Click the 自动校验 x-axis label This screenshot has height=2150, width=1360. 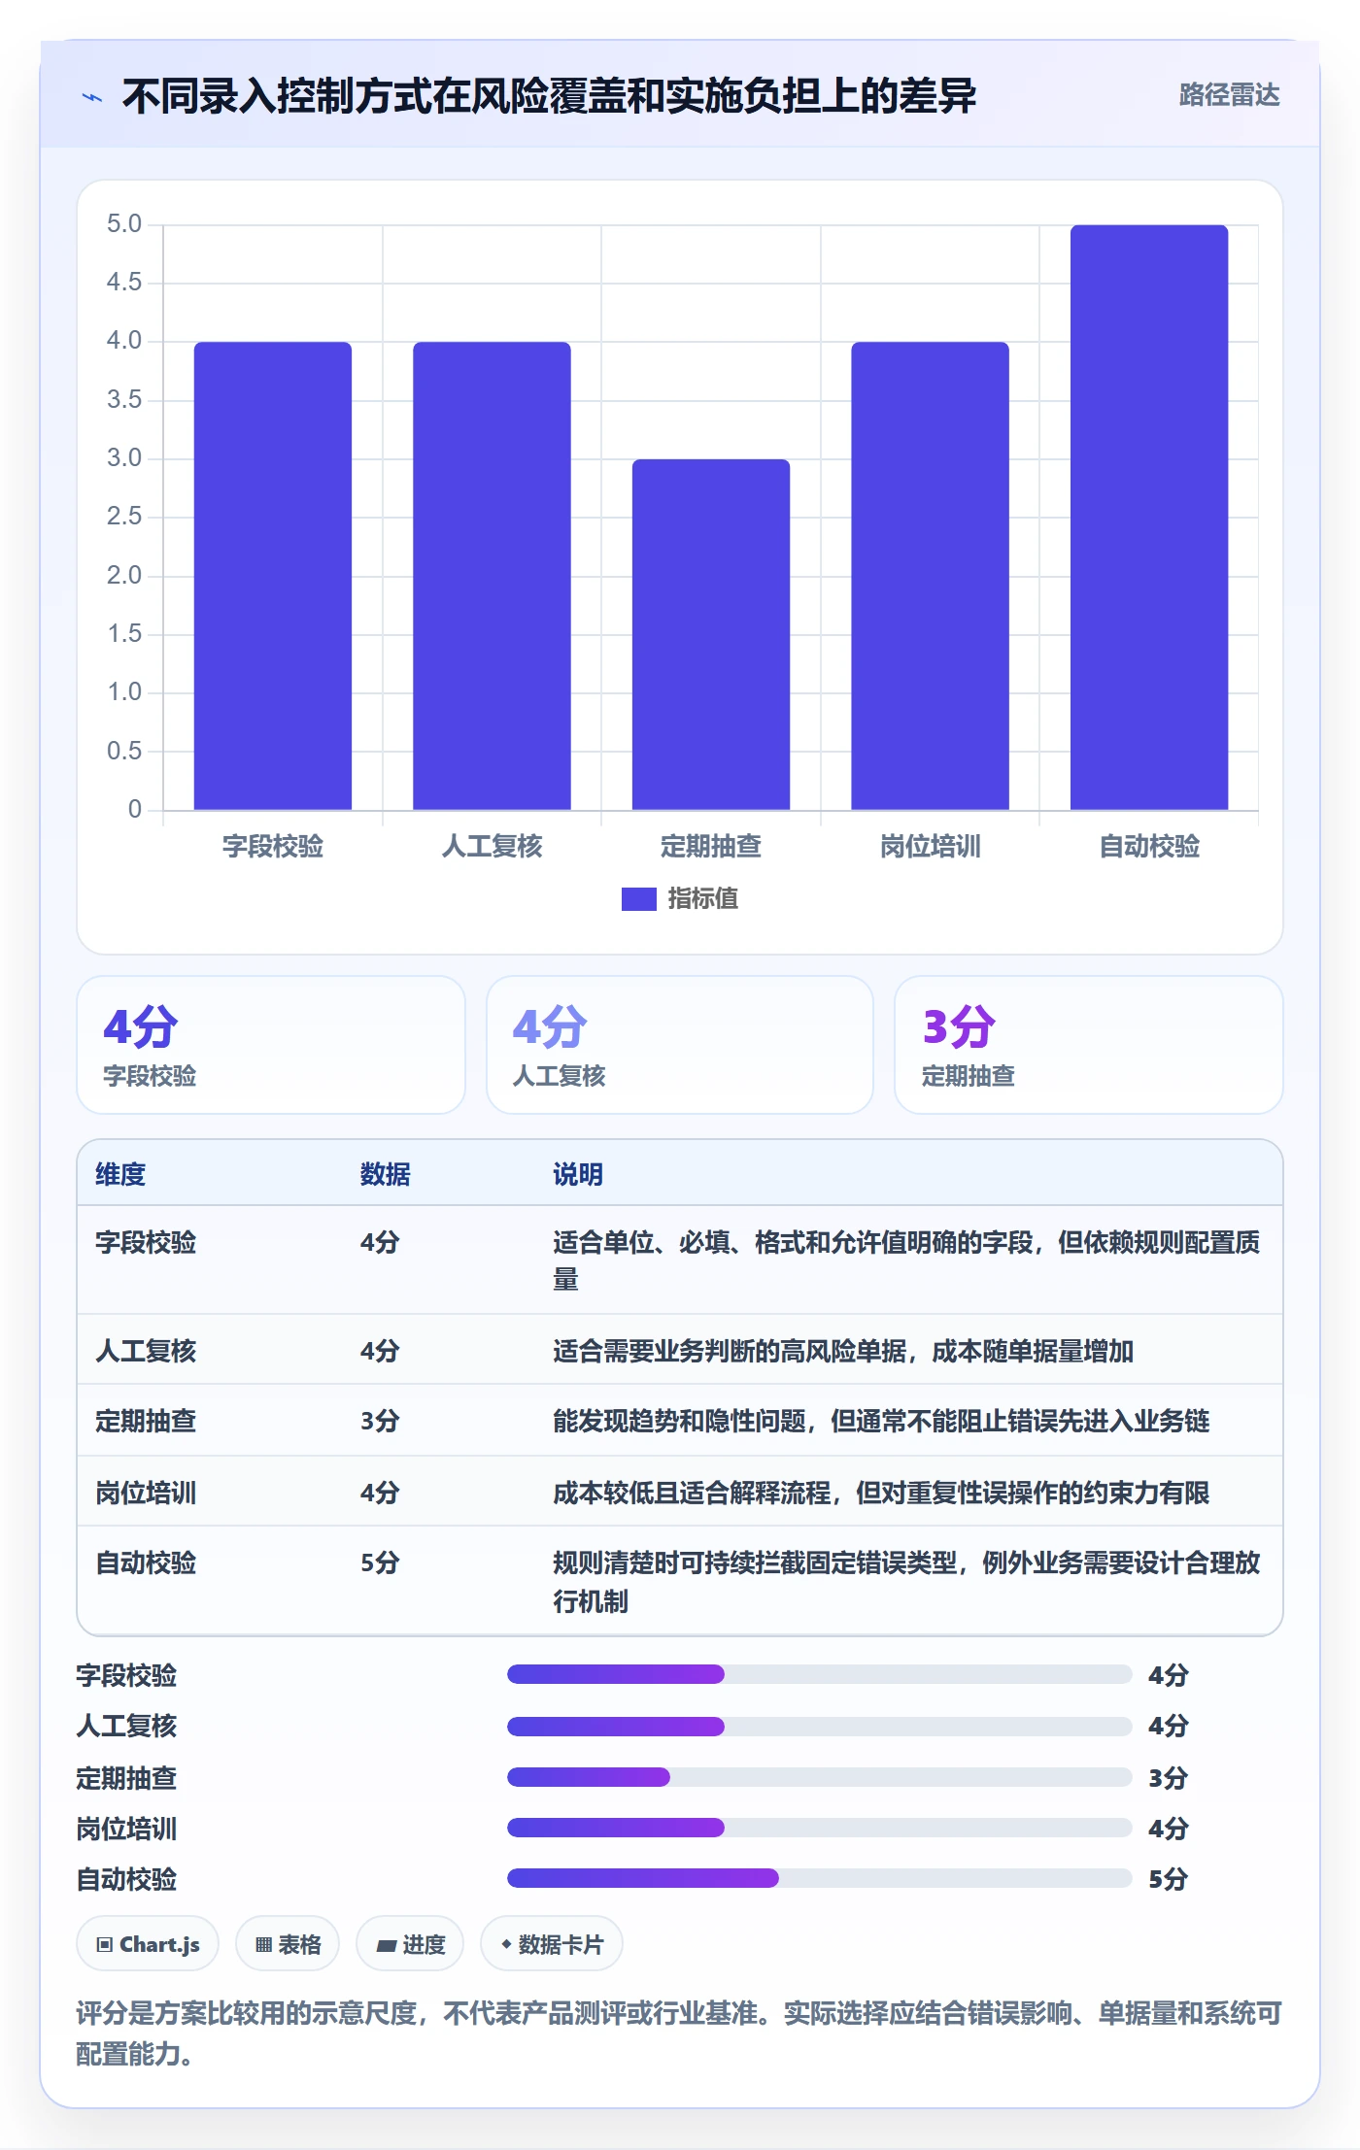[1149, 847]
